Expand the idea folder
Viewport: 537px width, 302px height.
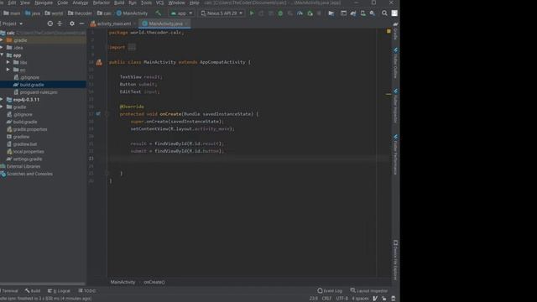tap(2, 48)
